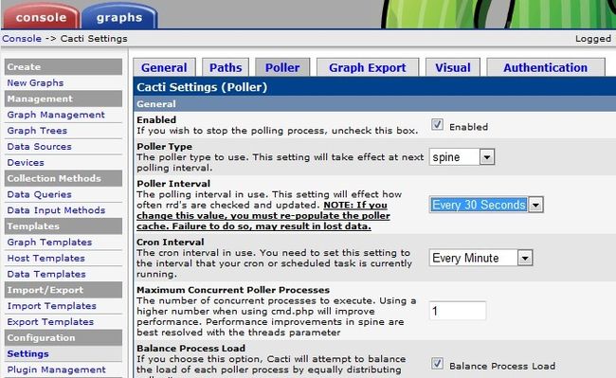This screenshot has width=616, height=378.
Task: Switch to the graphs tab
Action: [119, 16]
